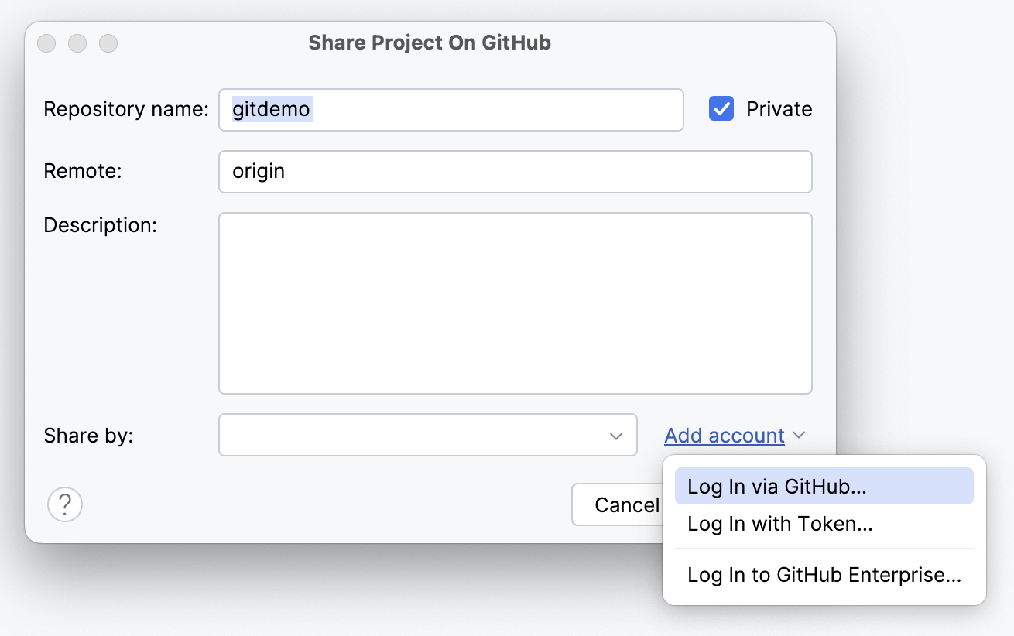Open the Share by dropdown arrow icon

[616, 435]
